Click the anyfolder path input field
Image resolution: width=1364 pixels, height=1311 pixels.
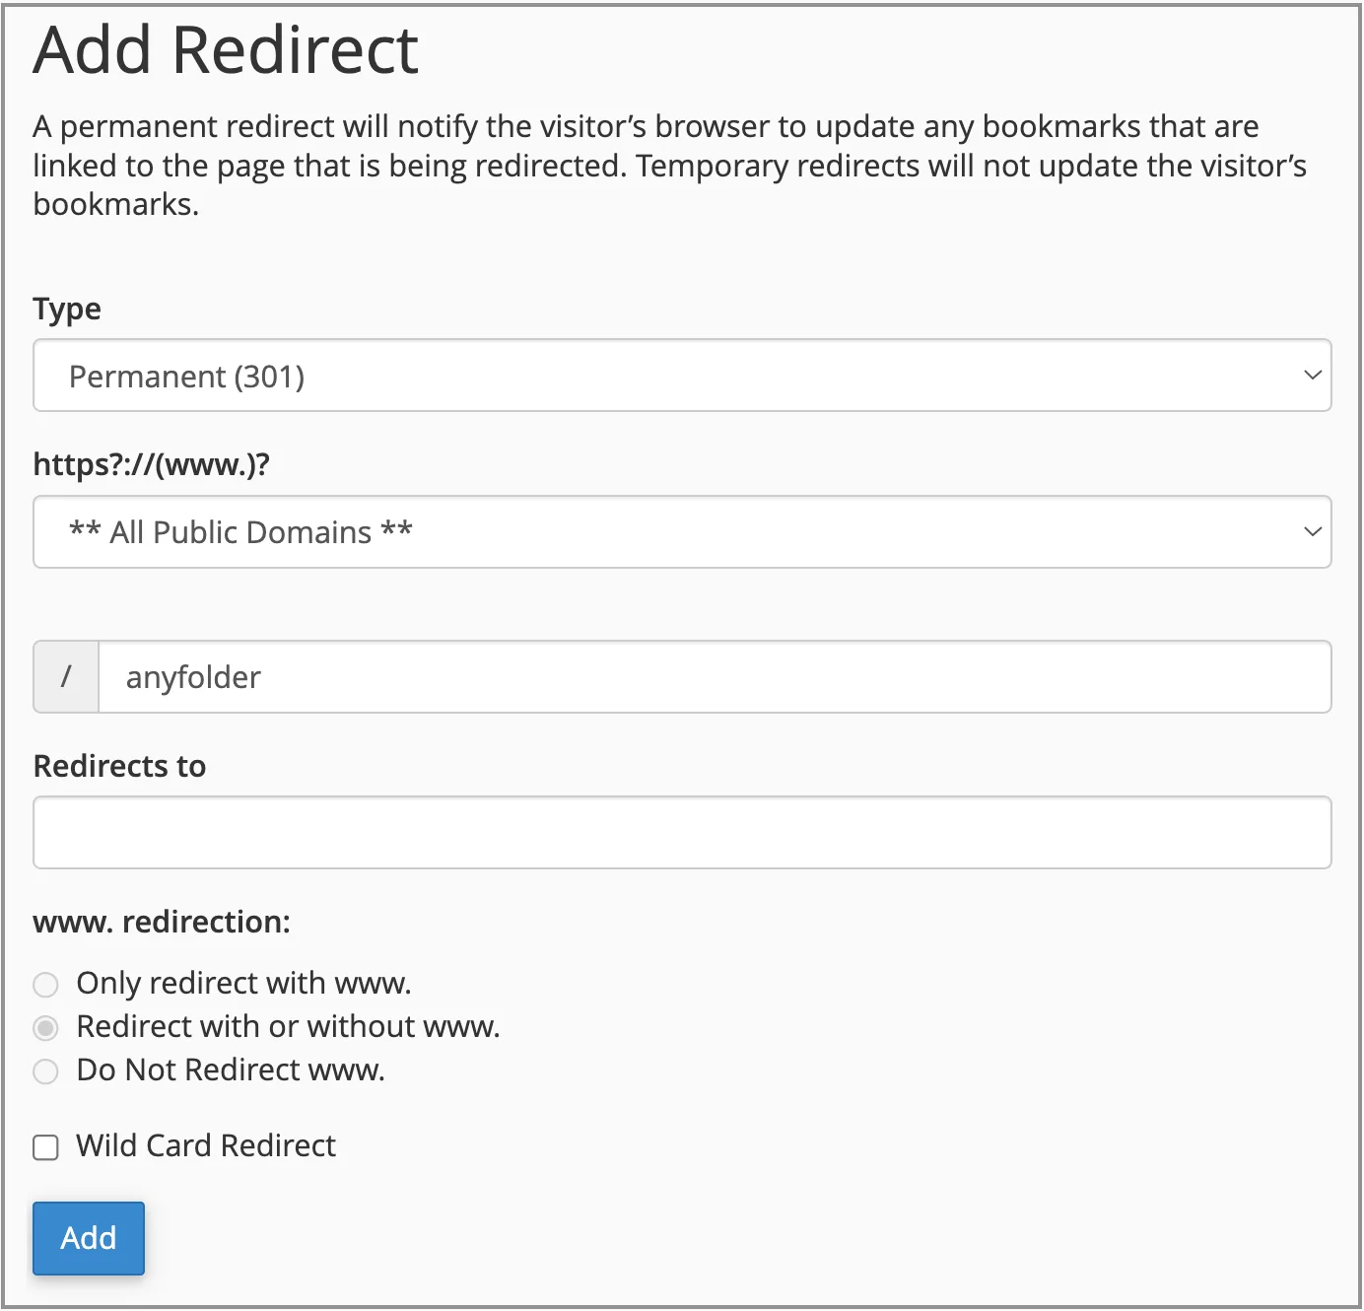pos(715,677)
